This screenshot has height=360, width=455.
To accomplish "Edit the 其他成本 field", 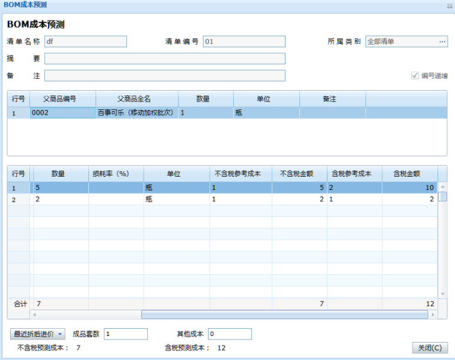I will click(229, 334).
